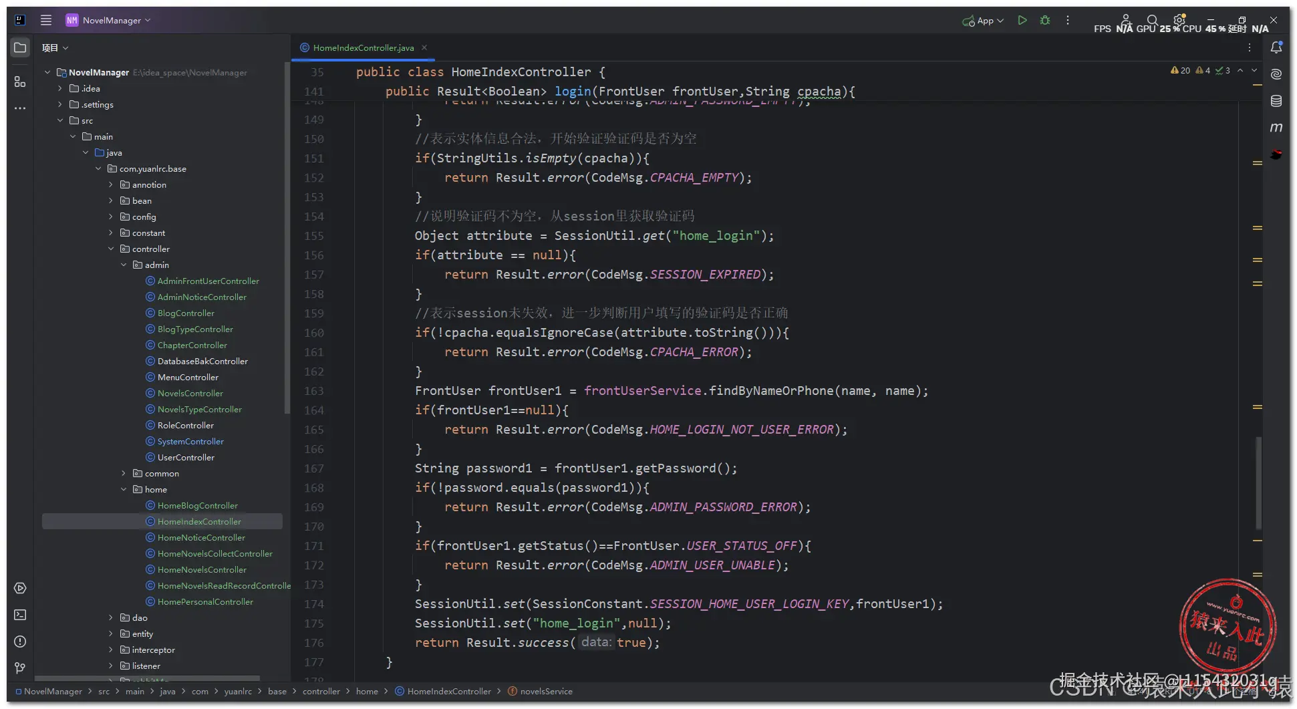The image size is (1297, 709).
Task: Open HomeBlogController in the project tree
Action: point(198,505)
